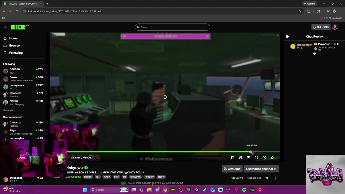Open the three-dot more options menu
This screenshot has height=194, width=345.
click(275, 178)
